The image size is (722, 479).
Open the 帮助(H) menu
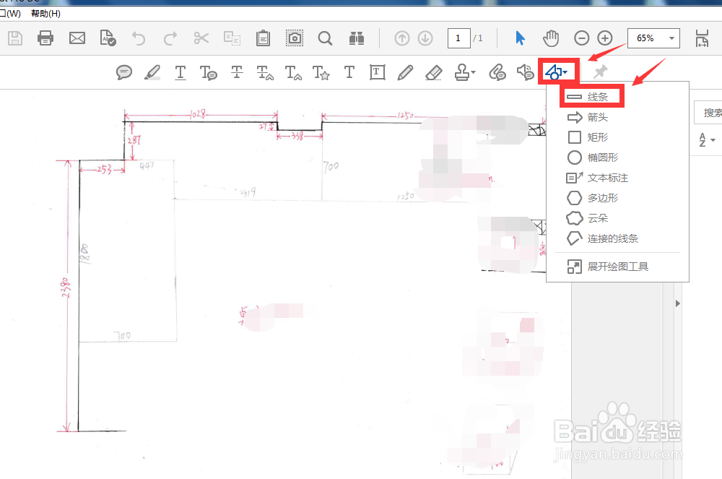[45, 13]
